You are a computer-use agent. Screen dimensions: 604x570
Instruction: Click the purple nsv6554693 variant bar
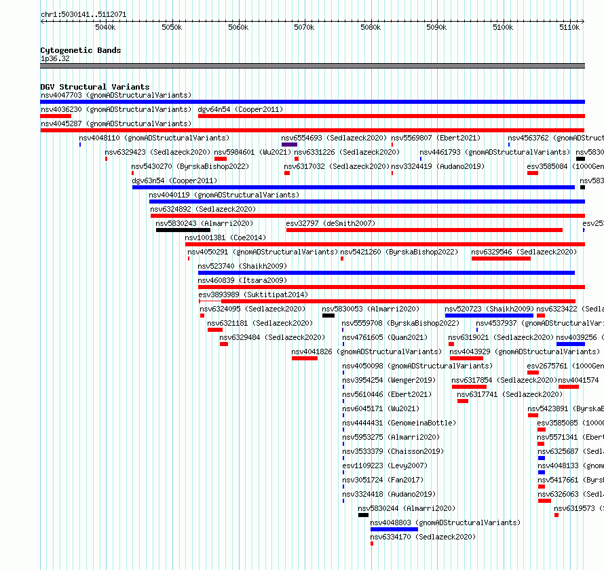(x=289, y=145)
